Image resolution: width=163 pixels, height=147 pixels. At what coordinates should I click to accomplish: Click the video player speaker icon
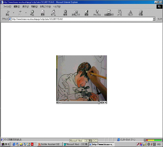click(57, 103)
